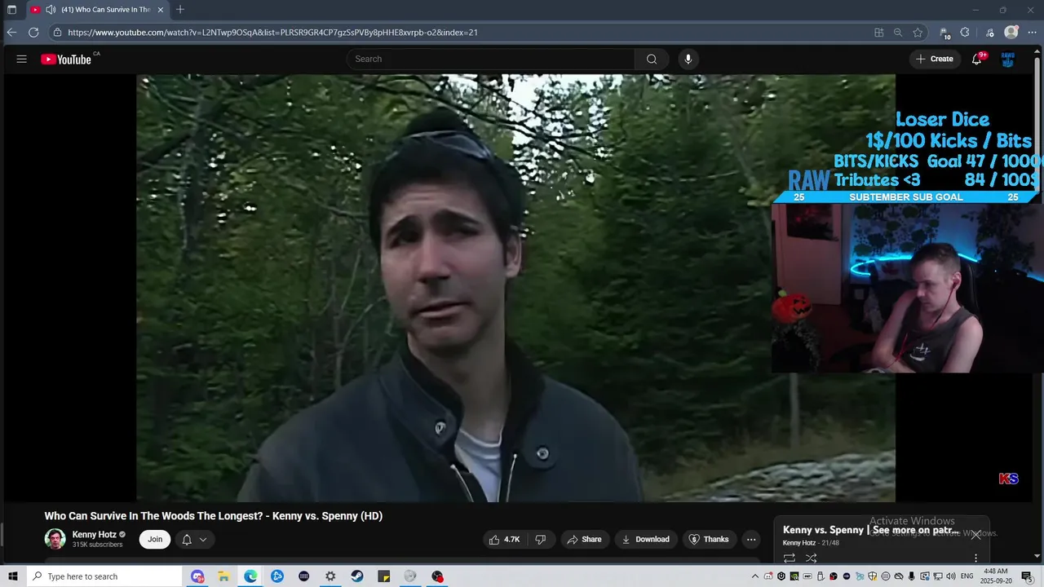Dislike the video
This screenshot has width=1044, height=587.
pyautogui.click(x=540, y=539)
